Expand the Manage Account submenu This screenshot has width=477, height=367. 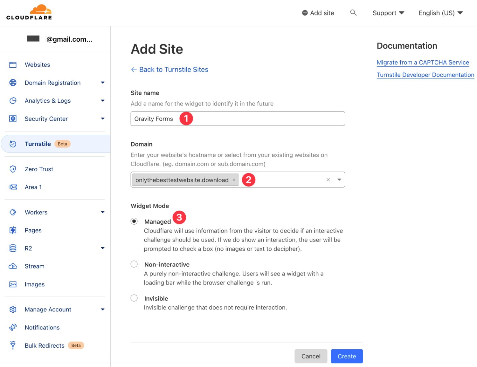(x=103, y=309)
